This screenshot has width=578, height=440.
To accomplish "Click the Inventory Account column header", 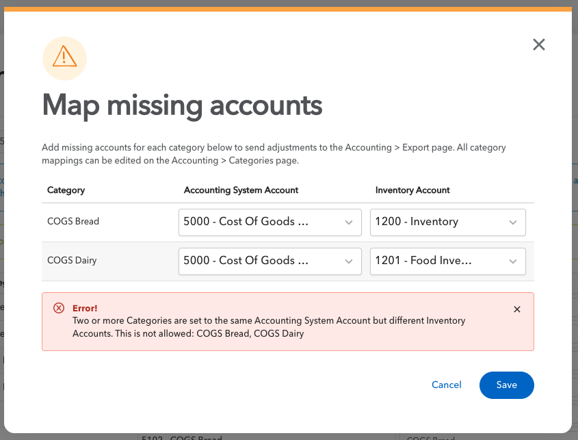I will point(412,190).
